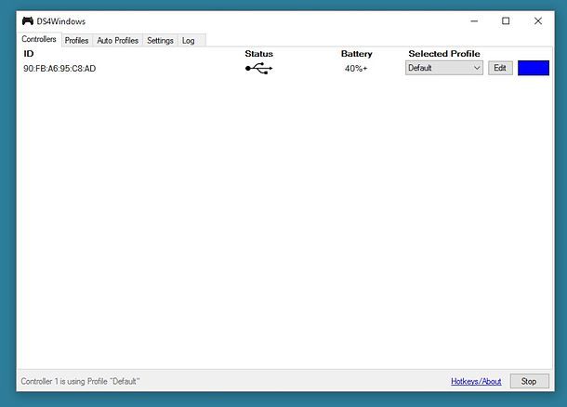Screen dimensions: 567x407
Task: Open the Profiles tab
Action: (x=76, y=41)
